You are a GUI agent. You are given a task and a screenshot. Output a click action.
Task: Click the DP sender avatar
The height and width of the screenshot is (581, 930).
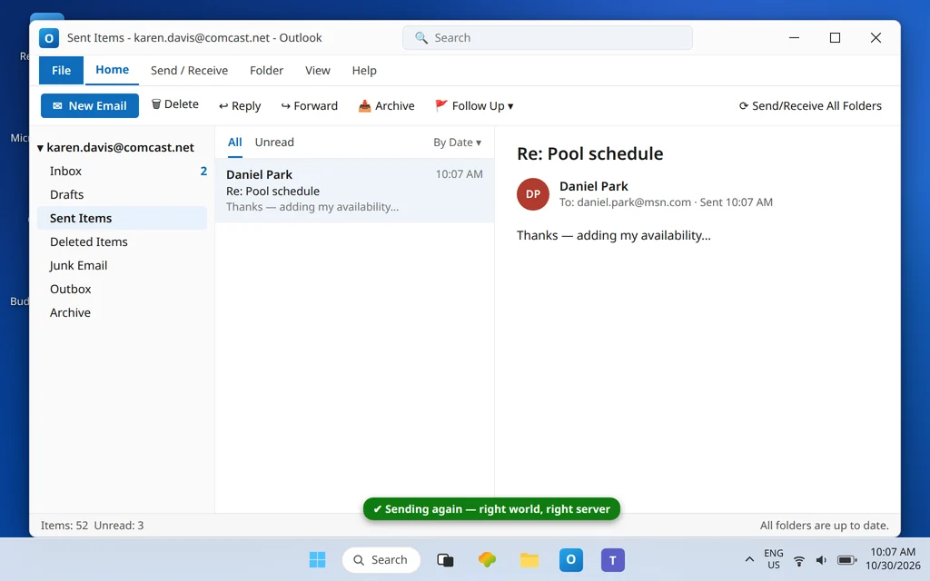pyautogui.click(x=532, y=194)
